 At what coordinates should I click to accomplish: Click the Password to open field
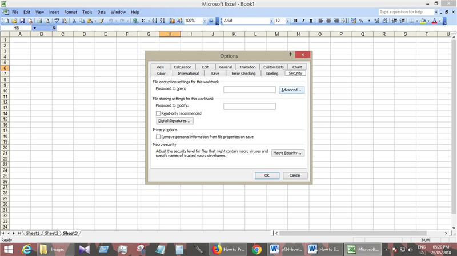click(250, 90)
